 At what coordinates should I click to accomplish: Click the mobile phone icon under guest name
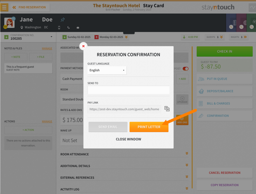click(x=59, y=28)
